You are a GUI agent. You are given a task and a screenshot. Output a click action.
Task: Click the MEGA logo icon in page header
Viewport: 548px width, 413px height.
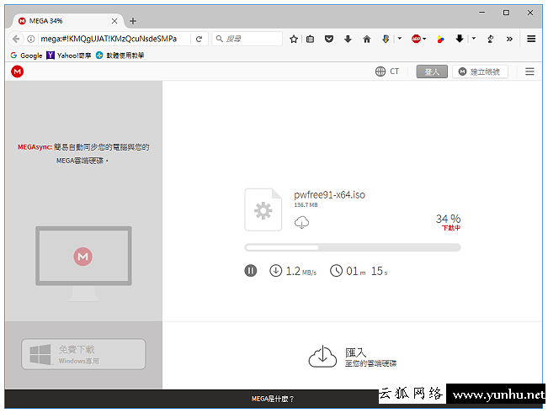pos(17,71)
